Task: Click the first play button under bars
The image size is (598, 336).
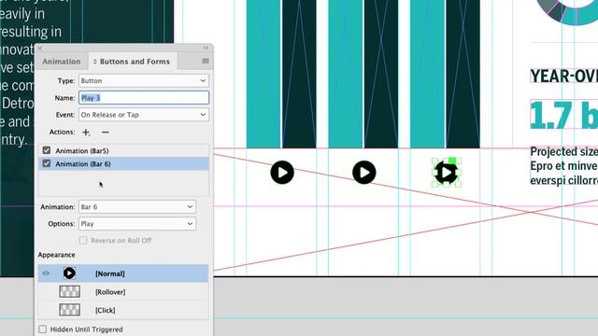Action: pyautogui.click(x=282, y=173)
